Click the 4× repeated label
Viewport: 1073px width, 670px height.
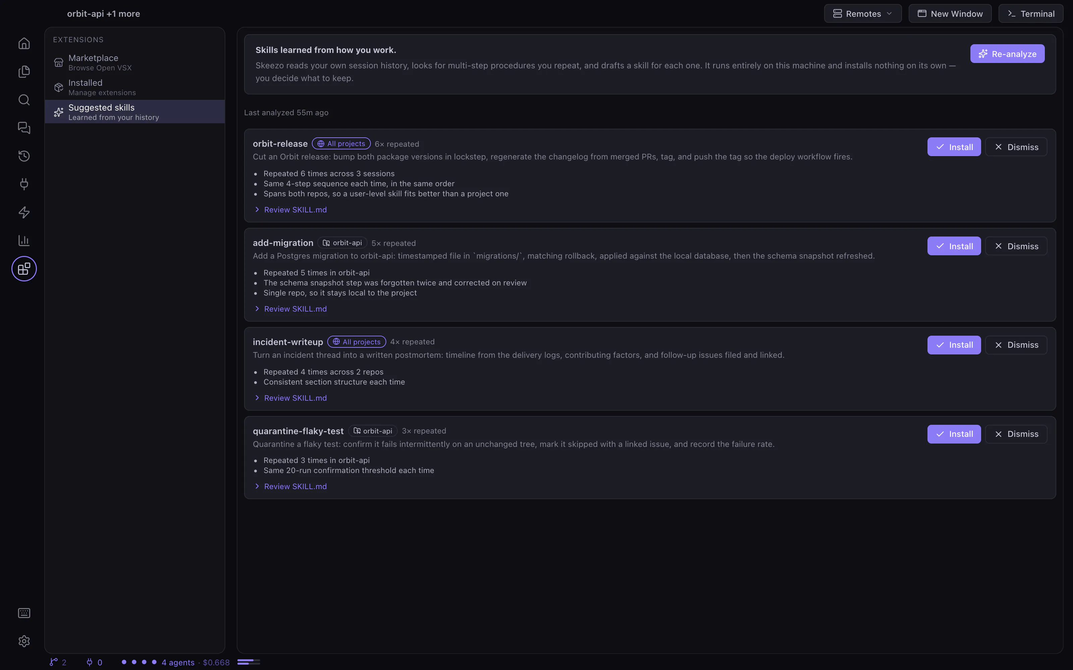point(412,342)
